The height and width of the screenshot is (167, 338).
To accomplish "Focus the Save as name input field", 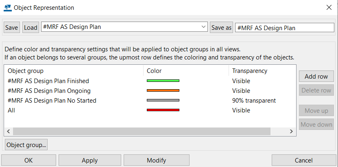I will point(285,28).
